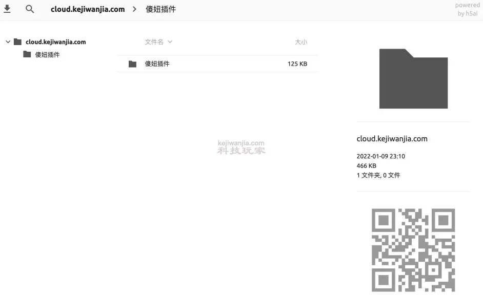483x295 pixels.
Task: Toggle sort direction arrow beside 文件名
Action: click(x=170, y=42)
